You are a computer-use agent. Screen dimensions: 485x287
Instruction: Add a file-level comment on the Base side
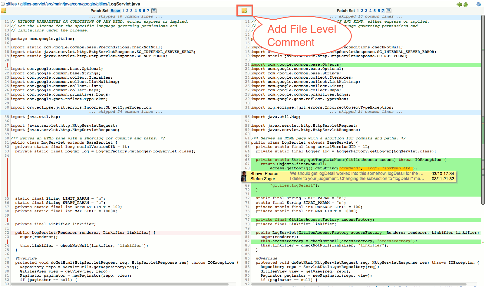[4, 10]
